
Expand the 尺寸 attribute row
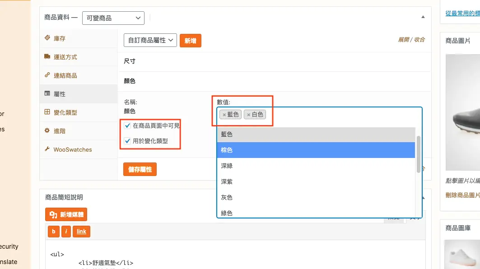(274, 61)
